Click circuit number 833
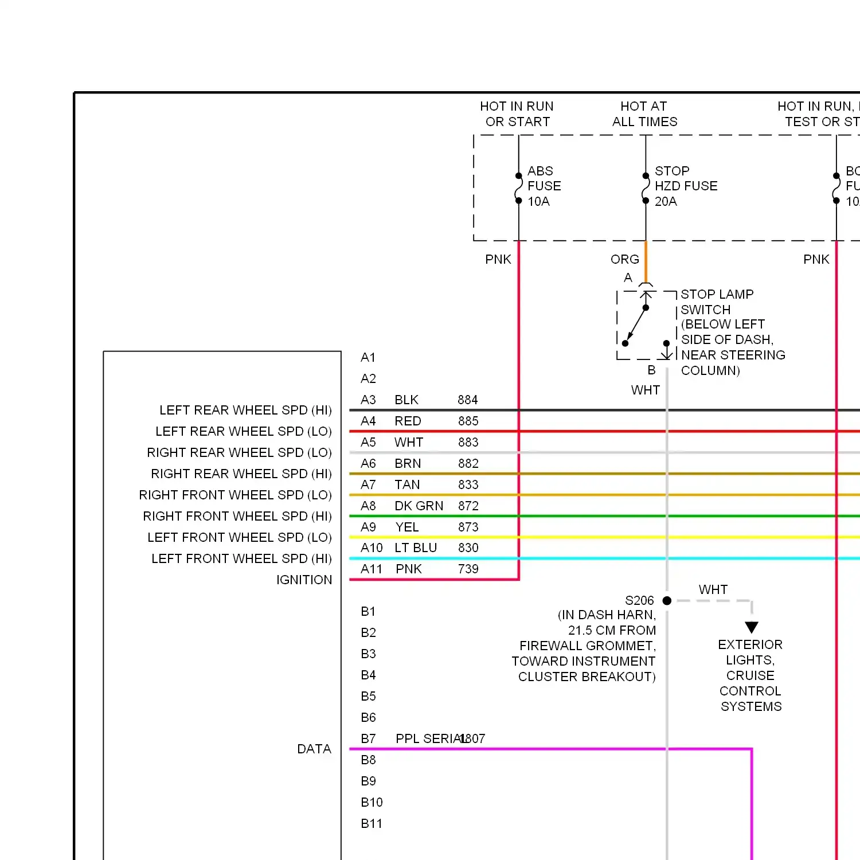 (468, 485)
